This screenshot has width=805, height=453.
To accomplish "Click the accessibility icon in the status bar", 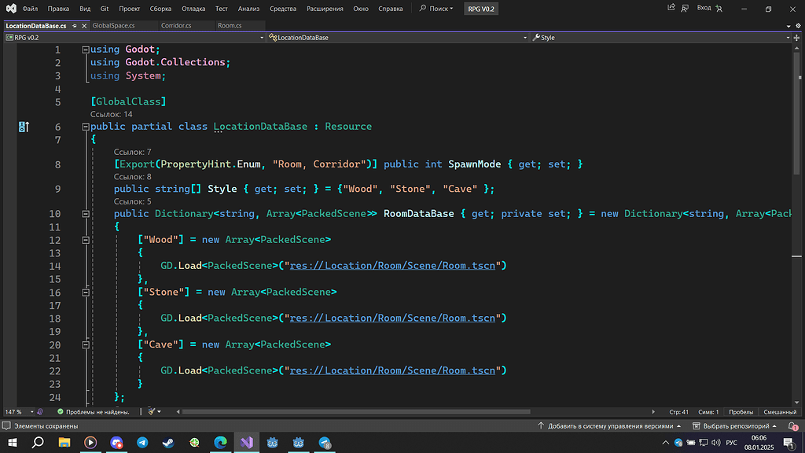I will tap(40, 411).
